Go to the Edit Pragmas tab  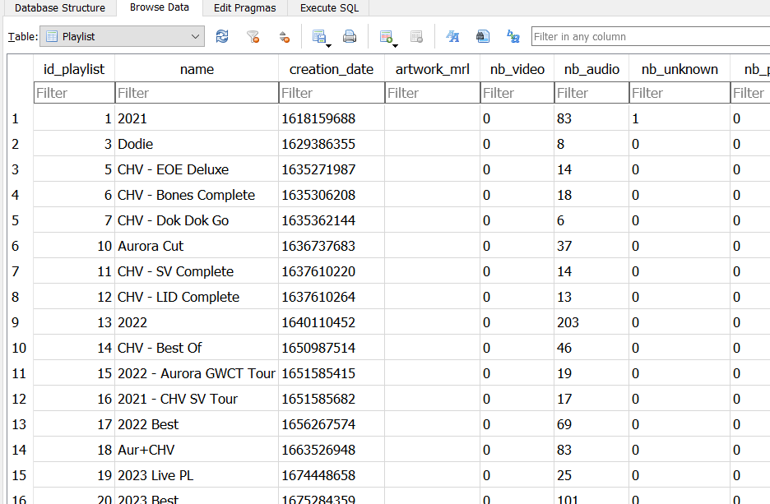(x=244, y=8)
